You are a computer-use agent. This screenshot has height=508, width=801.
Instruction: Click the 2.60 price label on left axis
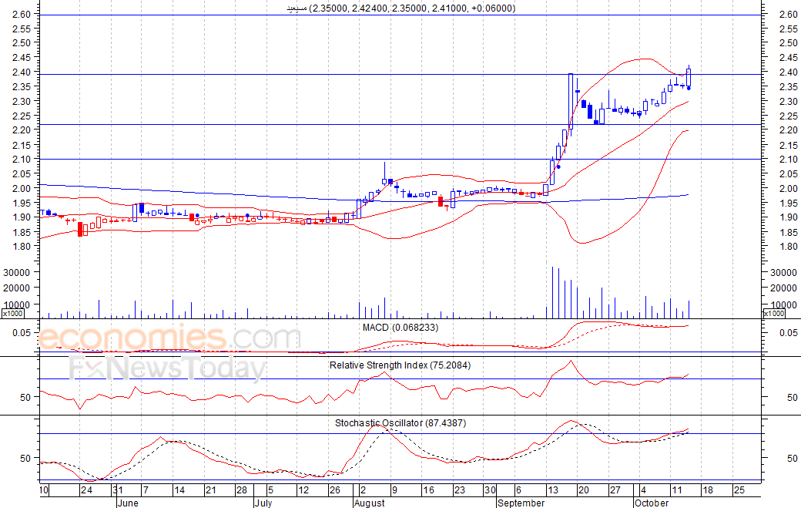click(x=22, y=15)
